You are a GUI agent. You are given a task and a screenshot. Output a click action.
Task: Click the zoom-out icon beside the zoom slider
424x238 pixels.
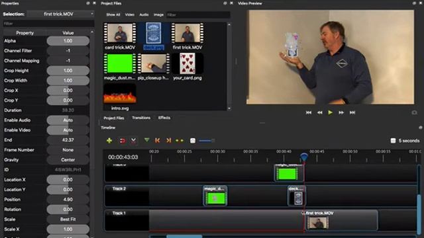click(x=193, y=141)
